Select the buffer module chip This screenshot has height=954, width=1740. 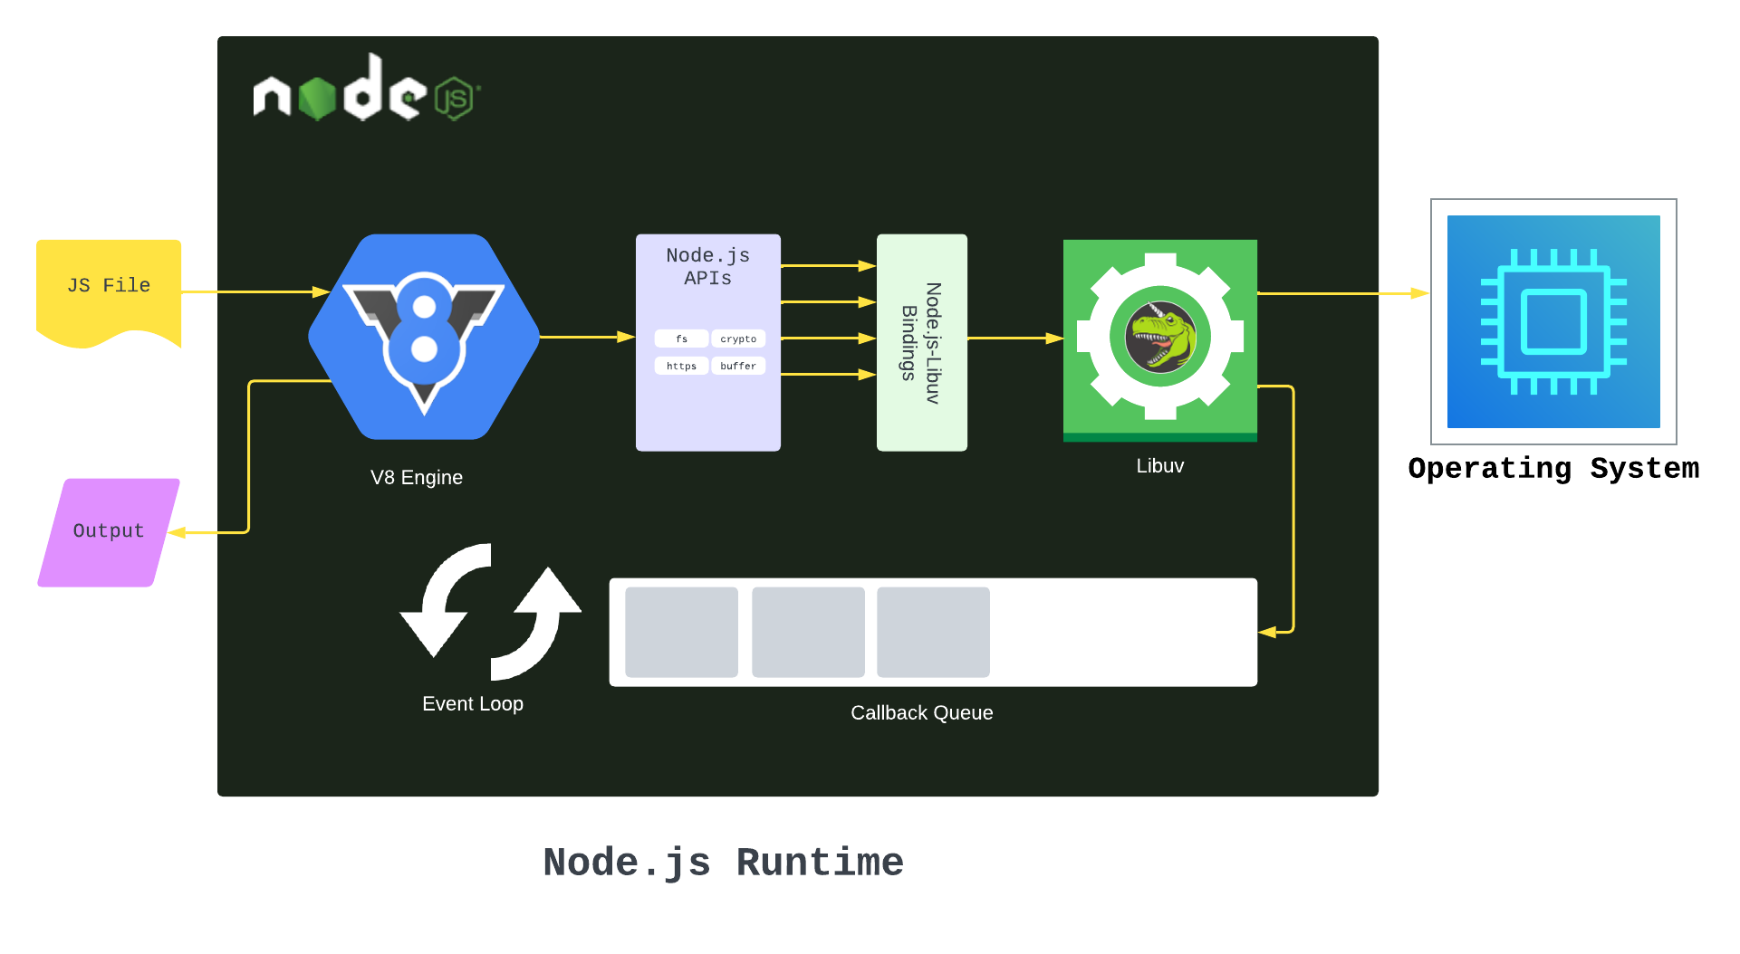738,366
